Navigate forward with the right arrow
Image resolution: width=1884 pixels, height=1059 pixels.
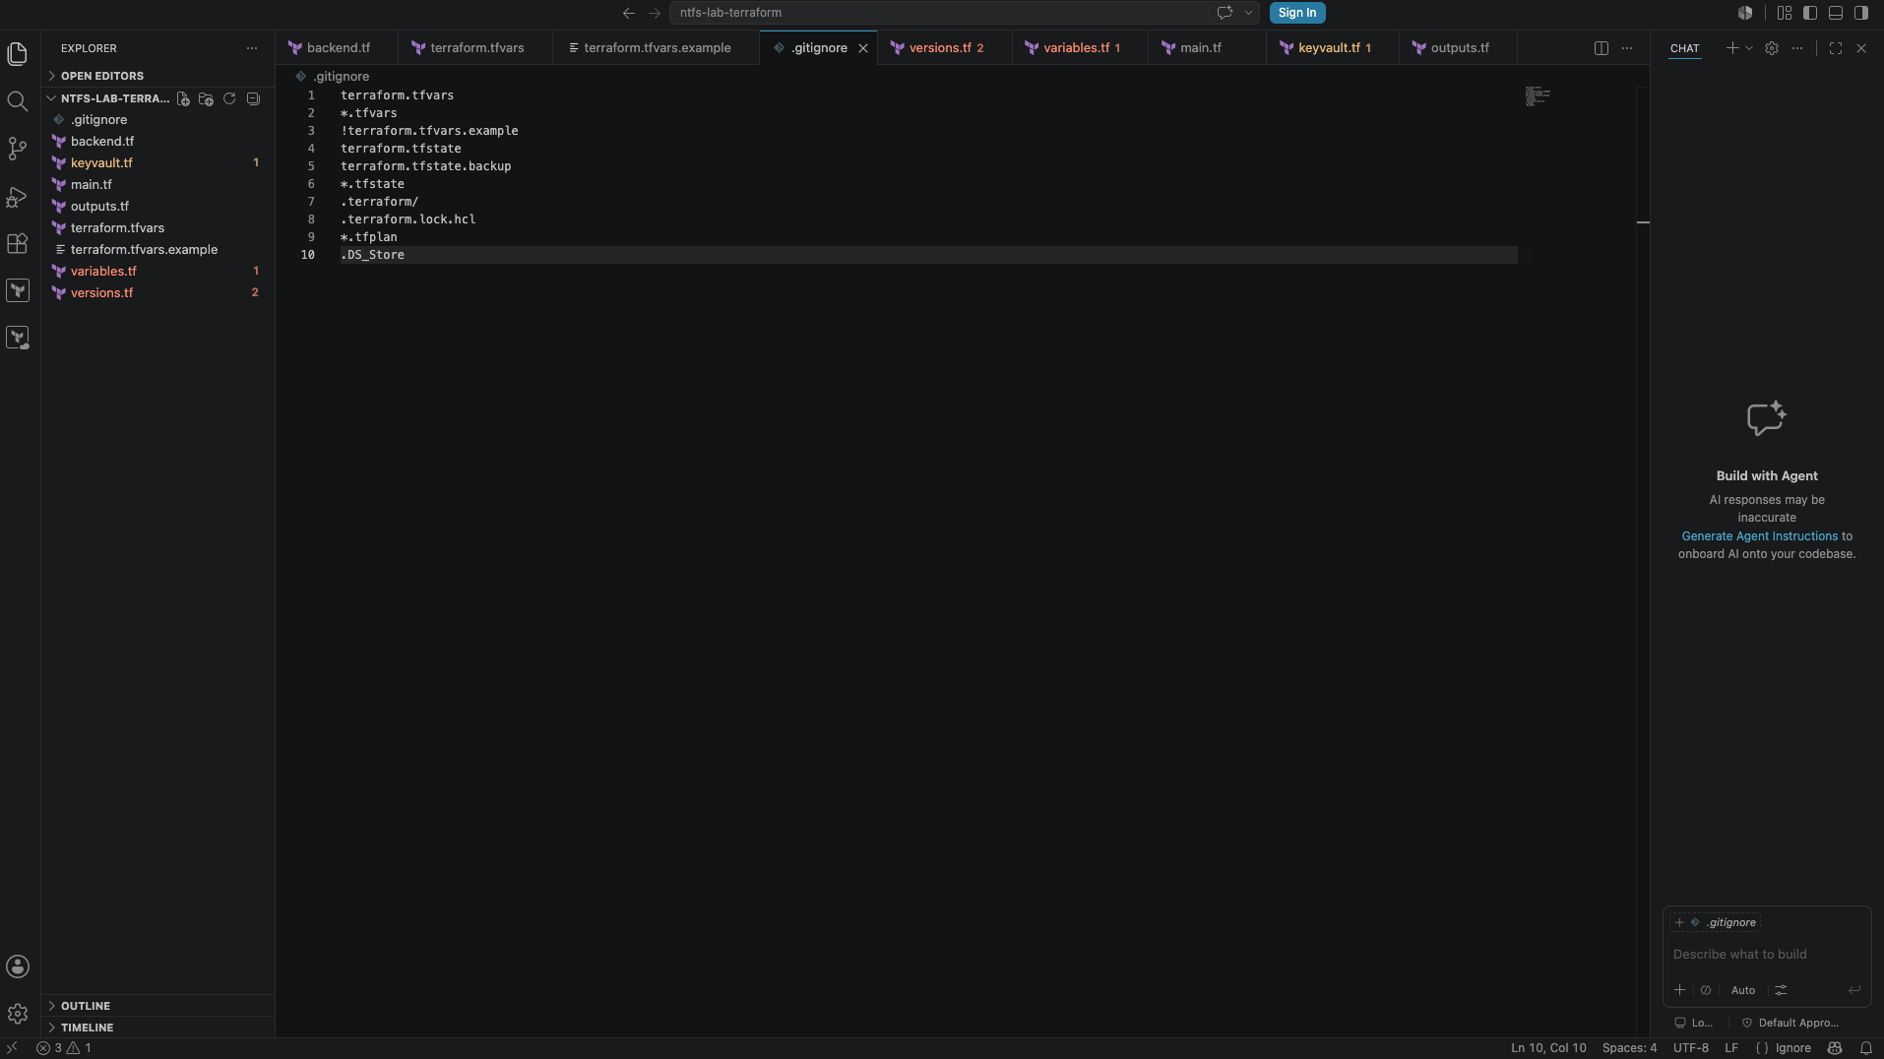(x=655, y=13)
